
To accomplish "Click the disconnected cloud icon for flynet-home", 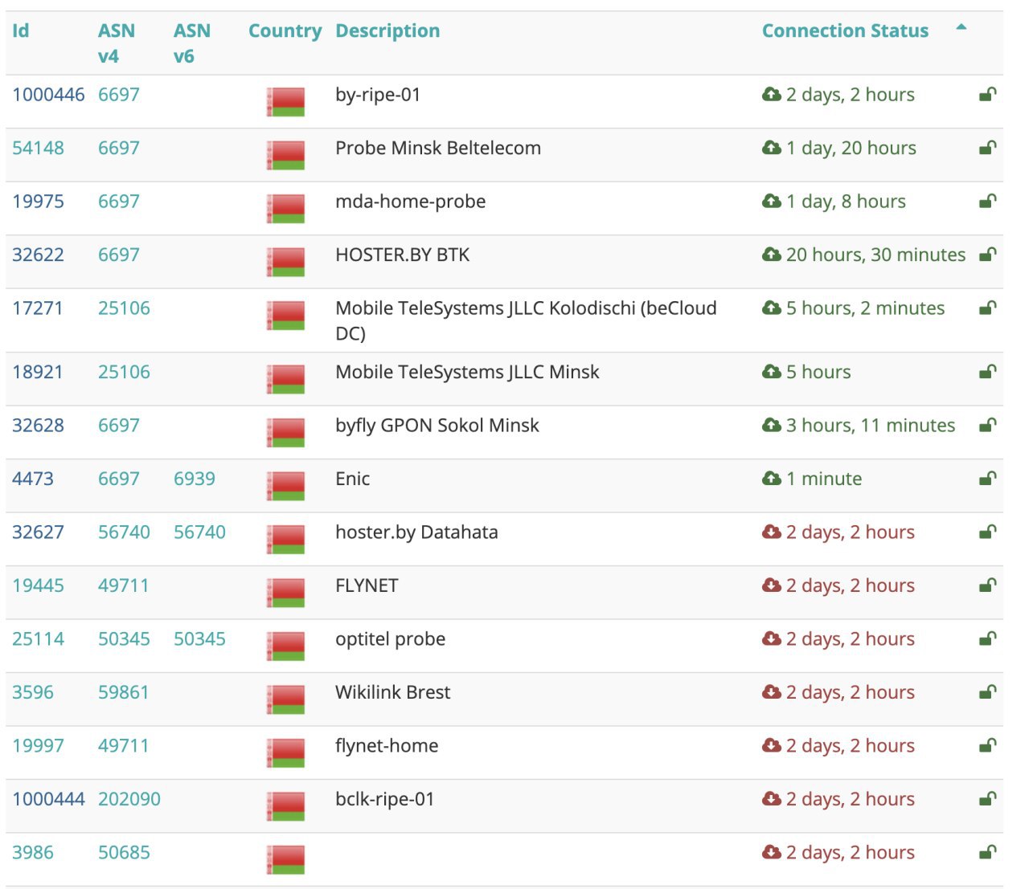I will point(772,745).
